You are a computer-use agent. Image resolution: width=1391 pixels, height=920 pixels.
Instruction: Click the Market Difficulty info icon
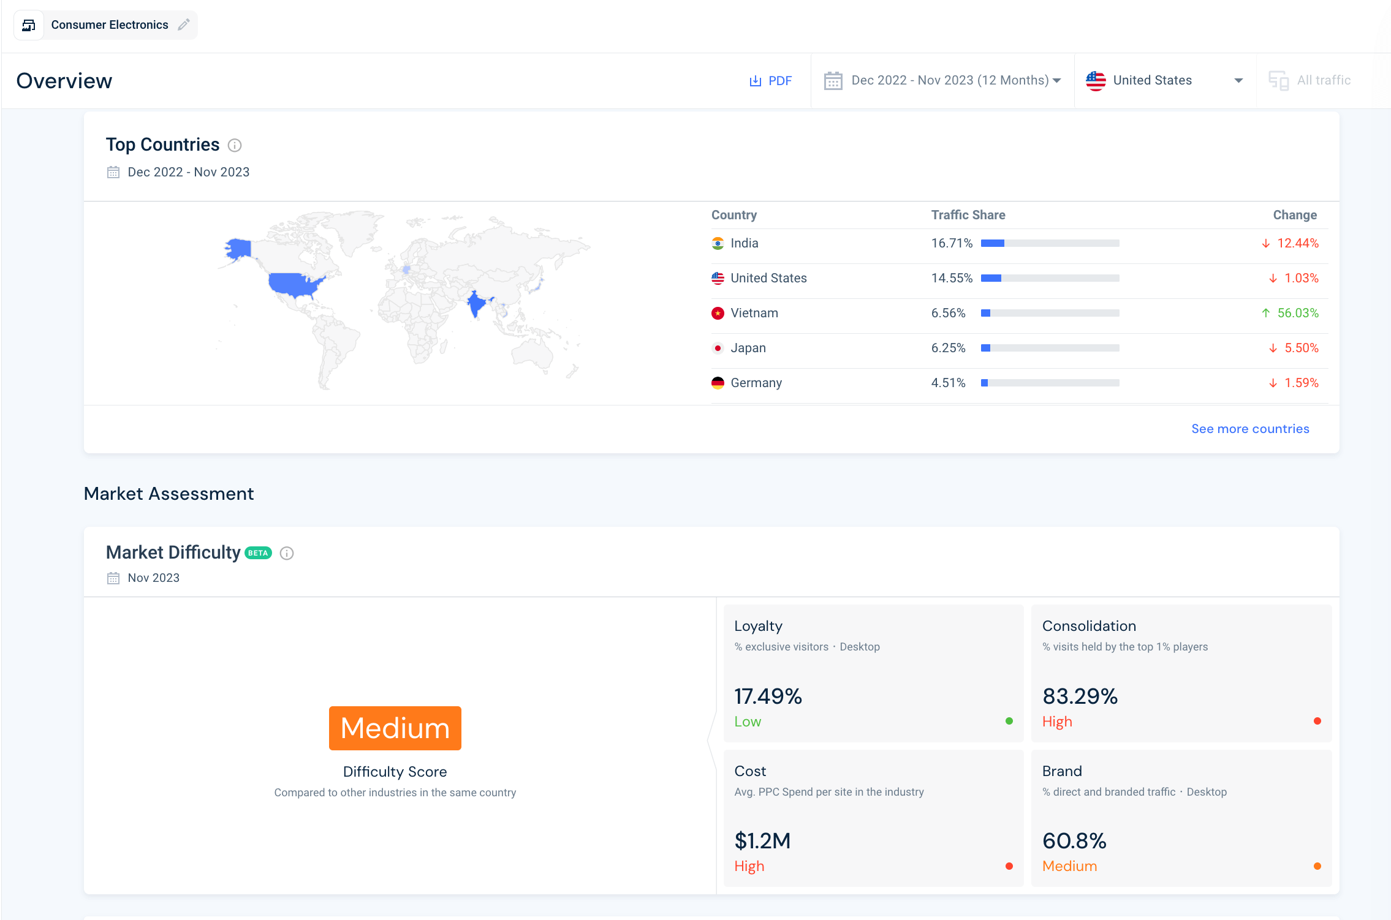287,553
